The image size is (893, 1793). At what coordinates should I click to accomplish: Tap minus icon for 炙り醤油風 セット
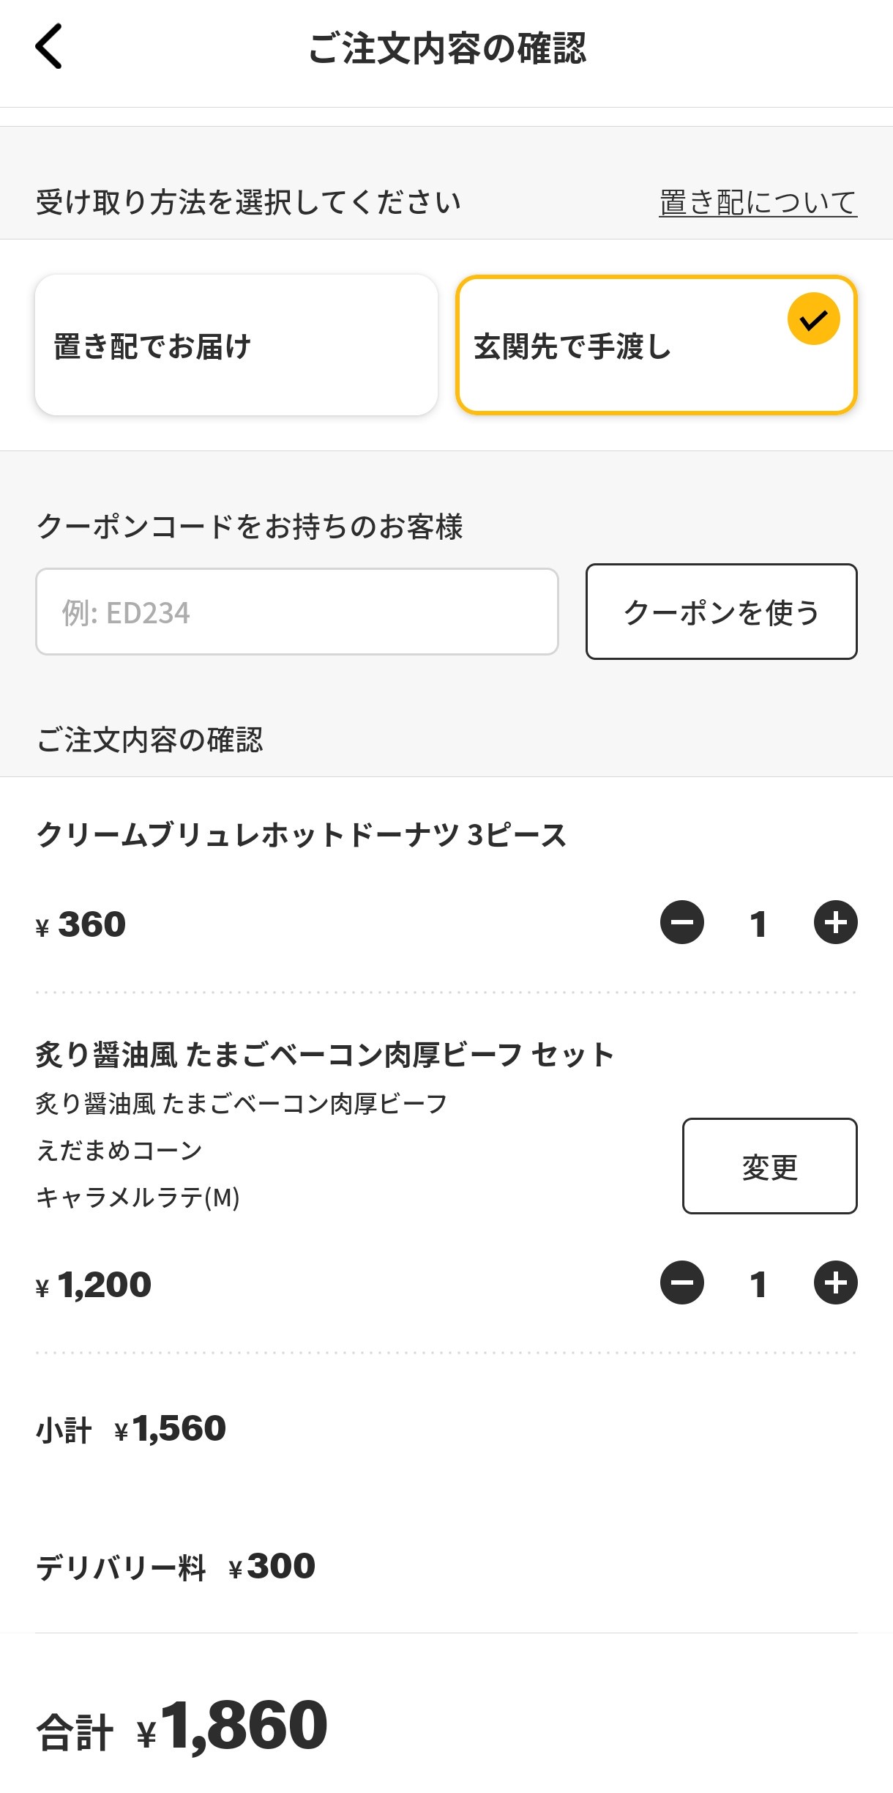point(681,1282)
